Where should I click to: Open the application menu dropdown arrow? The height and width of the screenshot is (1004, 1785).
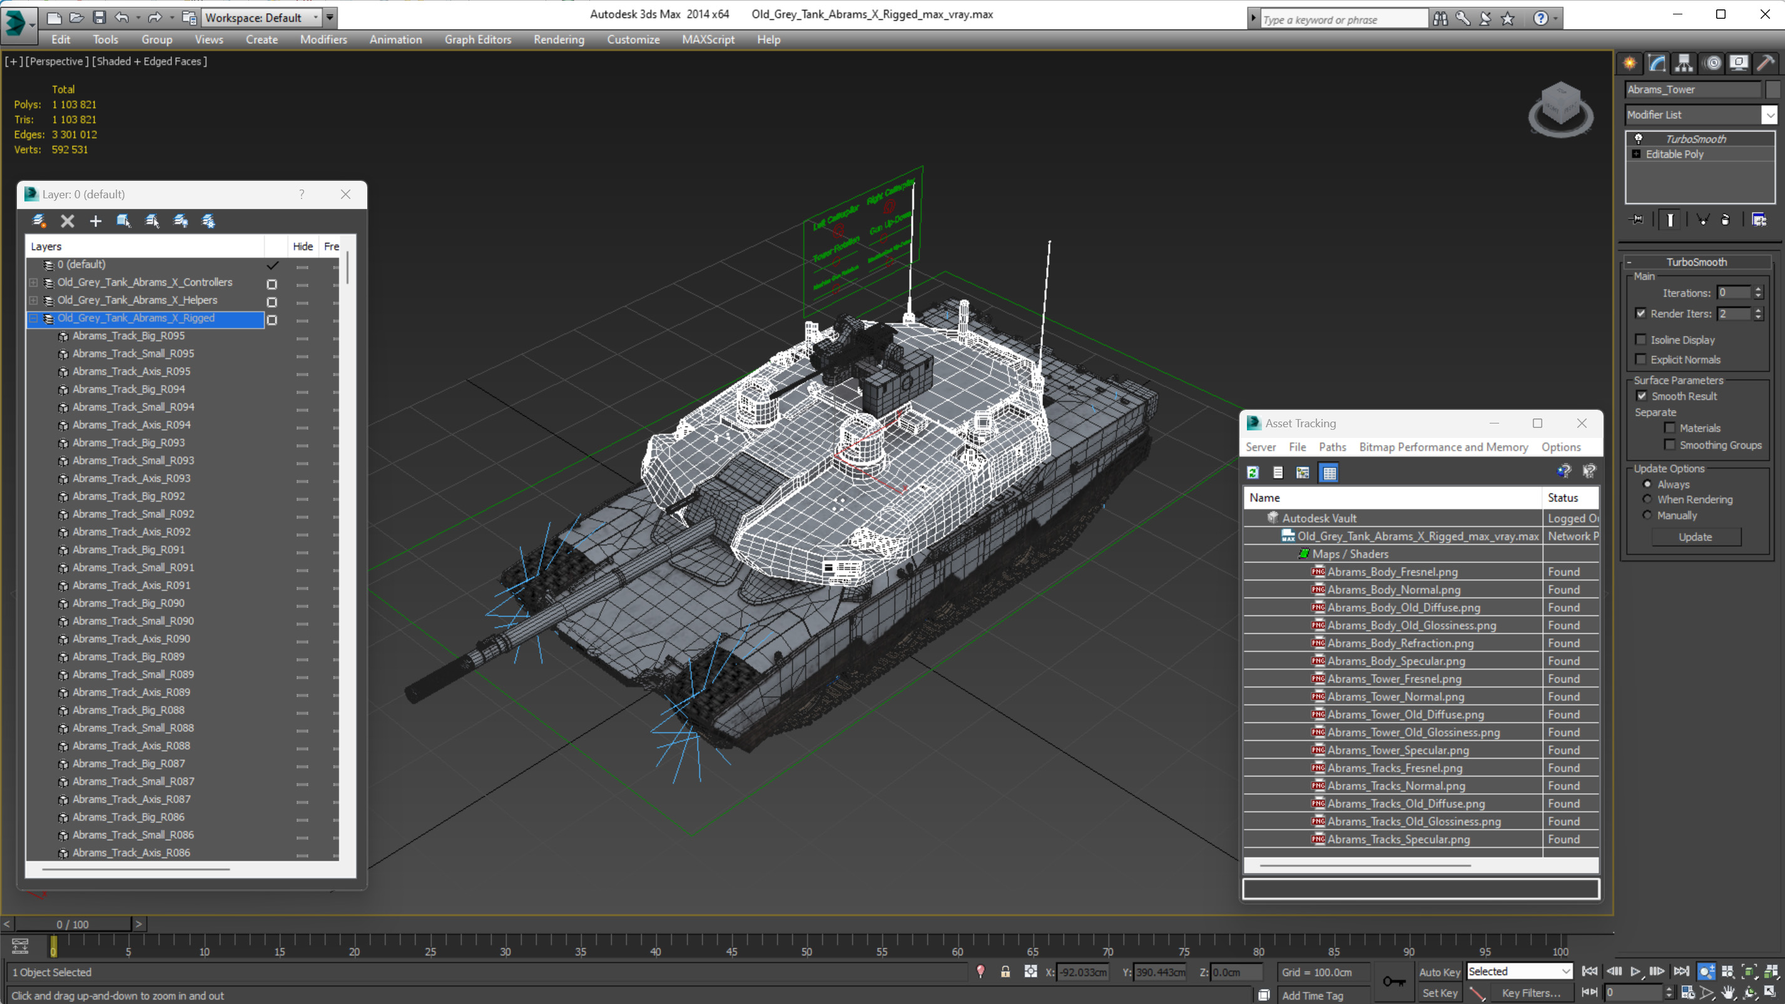[x=32, y=24]
